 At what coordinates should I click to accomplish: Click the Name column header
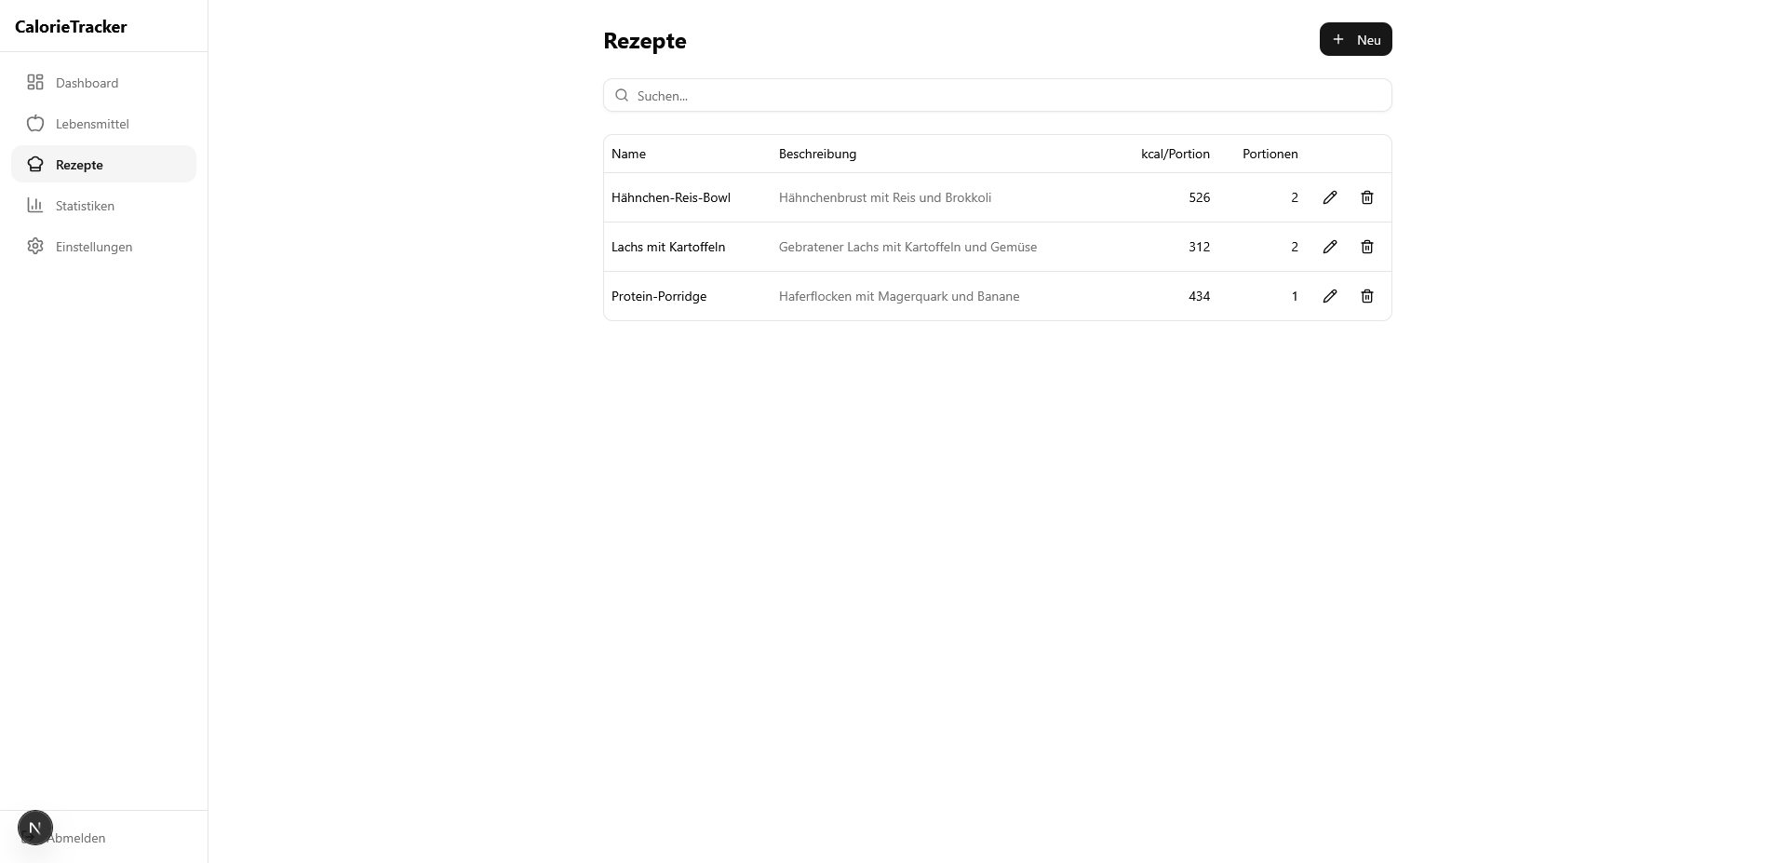tap(628, 154)
